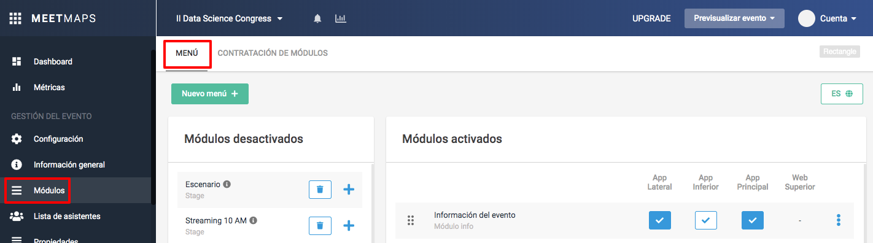Toggle App Inferior checkbox for Información del evento
Viewport: 873px width, 243px height.
706,220
